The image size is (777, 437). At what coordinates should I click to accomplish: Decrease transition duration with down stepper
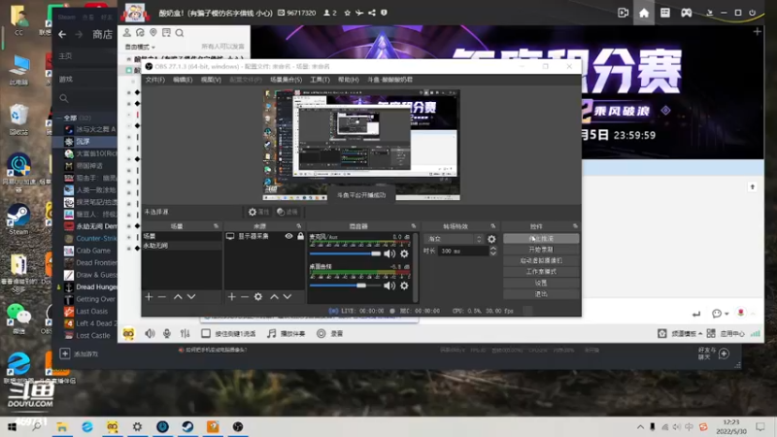click(493, 253)
